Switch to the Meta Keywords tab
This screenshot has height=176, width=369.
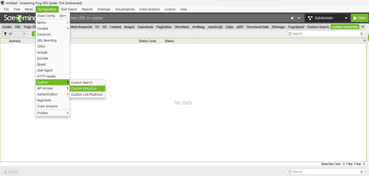tap(81, 27)
